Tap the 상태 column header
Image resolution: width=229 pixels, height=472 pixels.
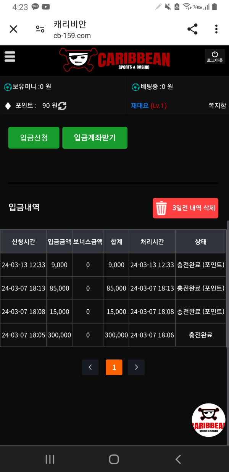[x=200, y=242]
